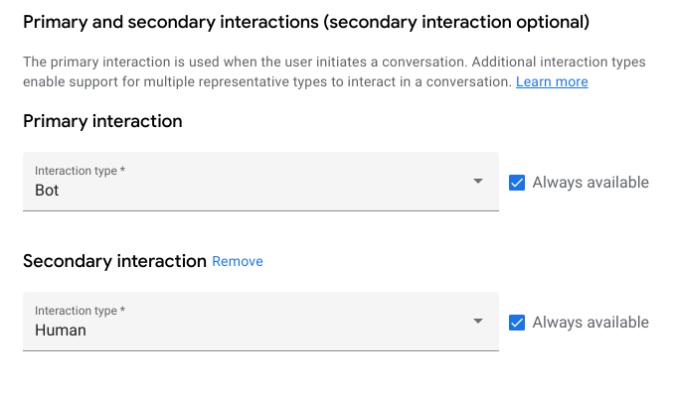Click "Interaction type" label above Human

tap(80, 311)
